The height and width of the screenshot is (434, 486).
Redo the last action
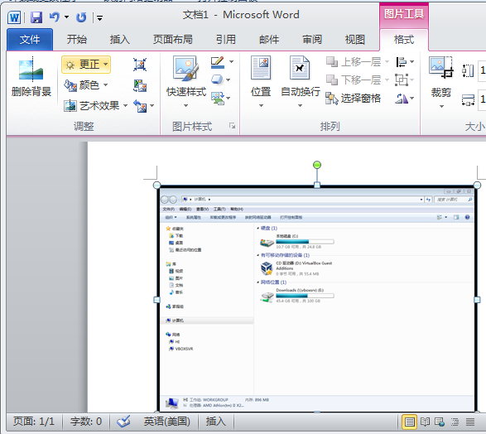(x=81, y=17)
